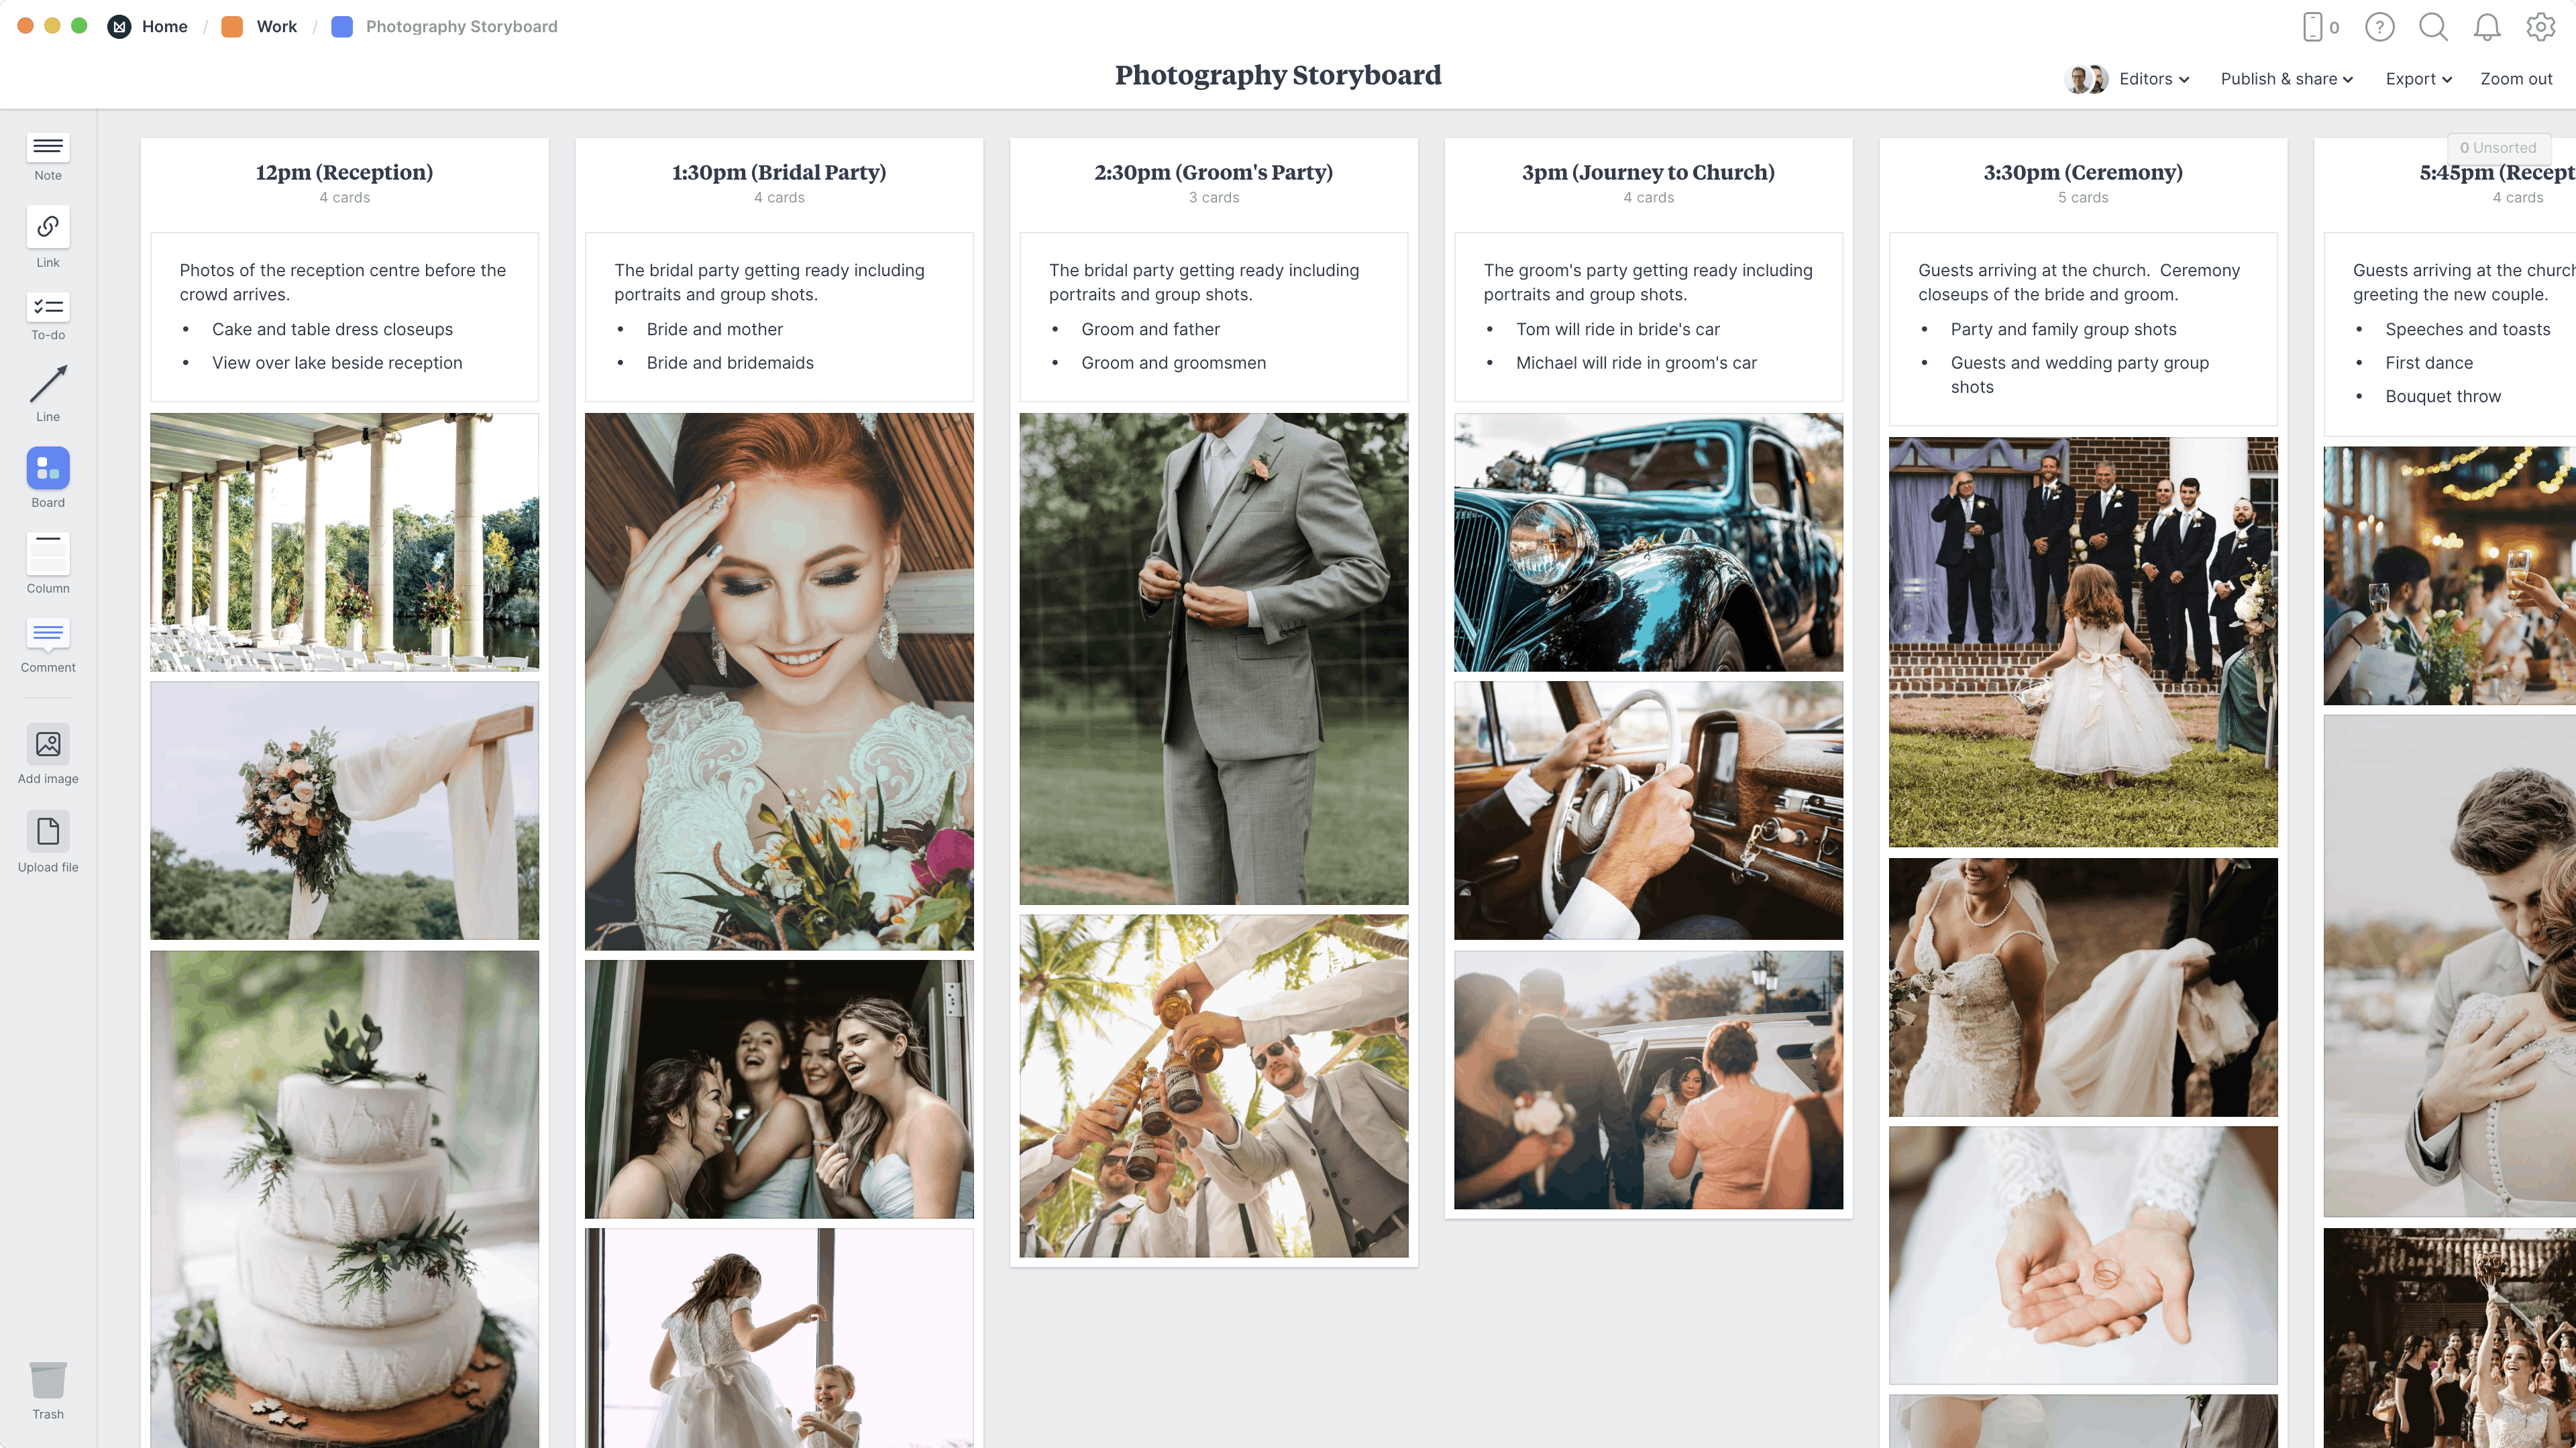Click the Note tool in sidebar
Viewport: 2576px width, 1448px height.
coord(48,156)
